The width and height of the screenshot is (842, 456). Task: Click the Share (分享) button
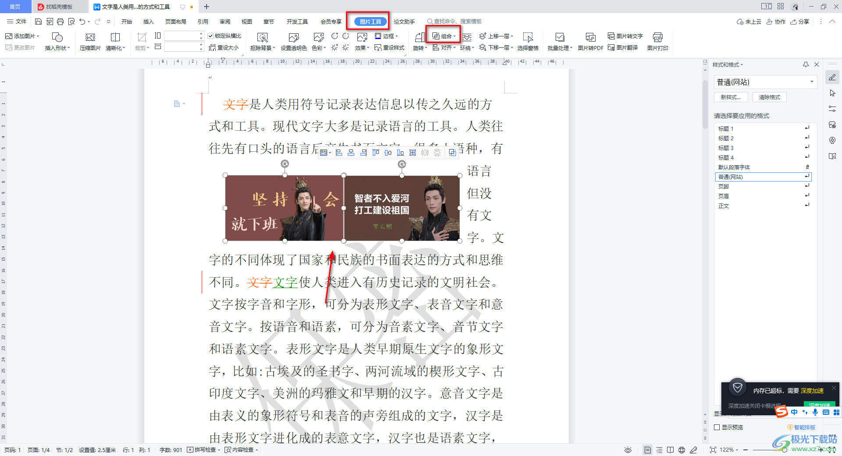tap(800, 21)
